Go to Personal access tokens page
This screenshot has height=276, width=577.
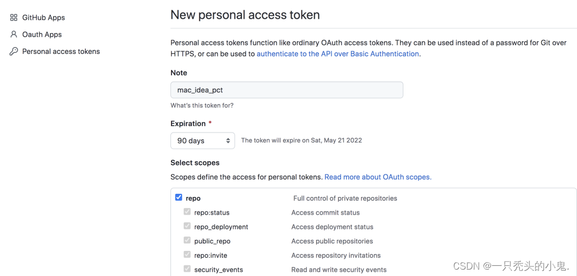tap(61, 51)
